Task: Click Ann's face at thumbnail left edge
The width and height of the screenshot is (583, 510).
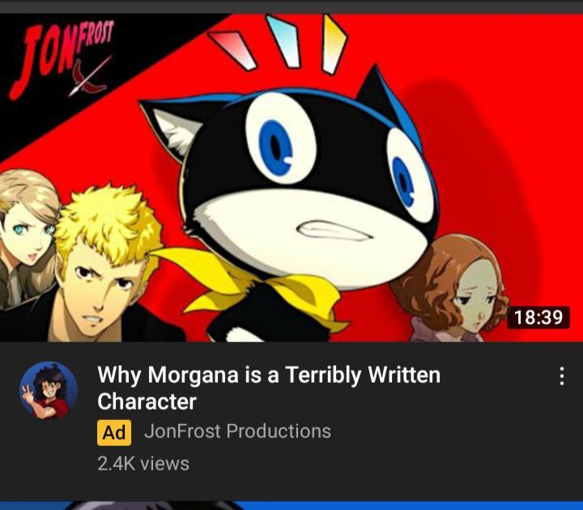Action: [26, 229]
